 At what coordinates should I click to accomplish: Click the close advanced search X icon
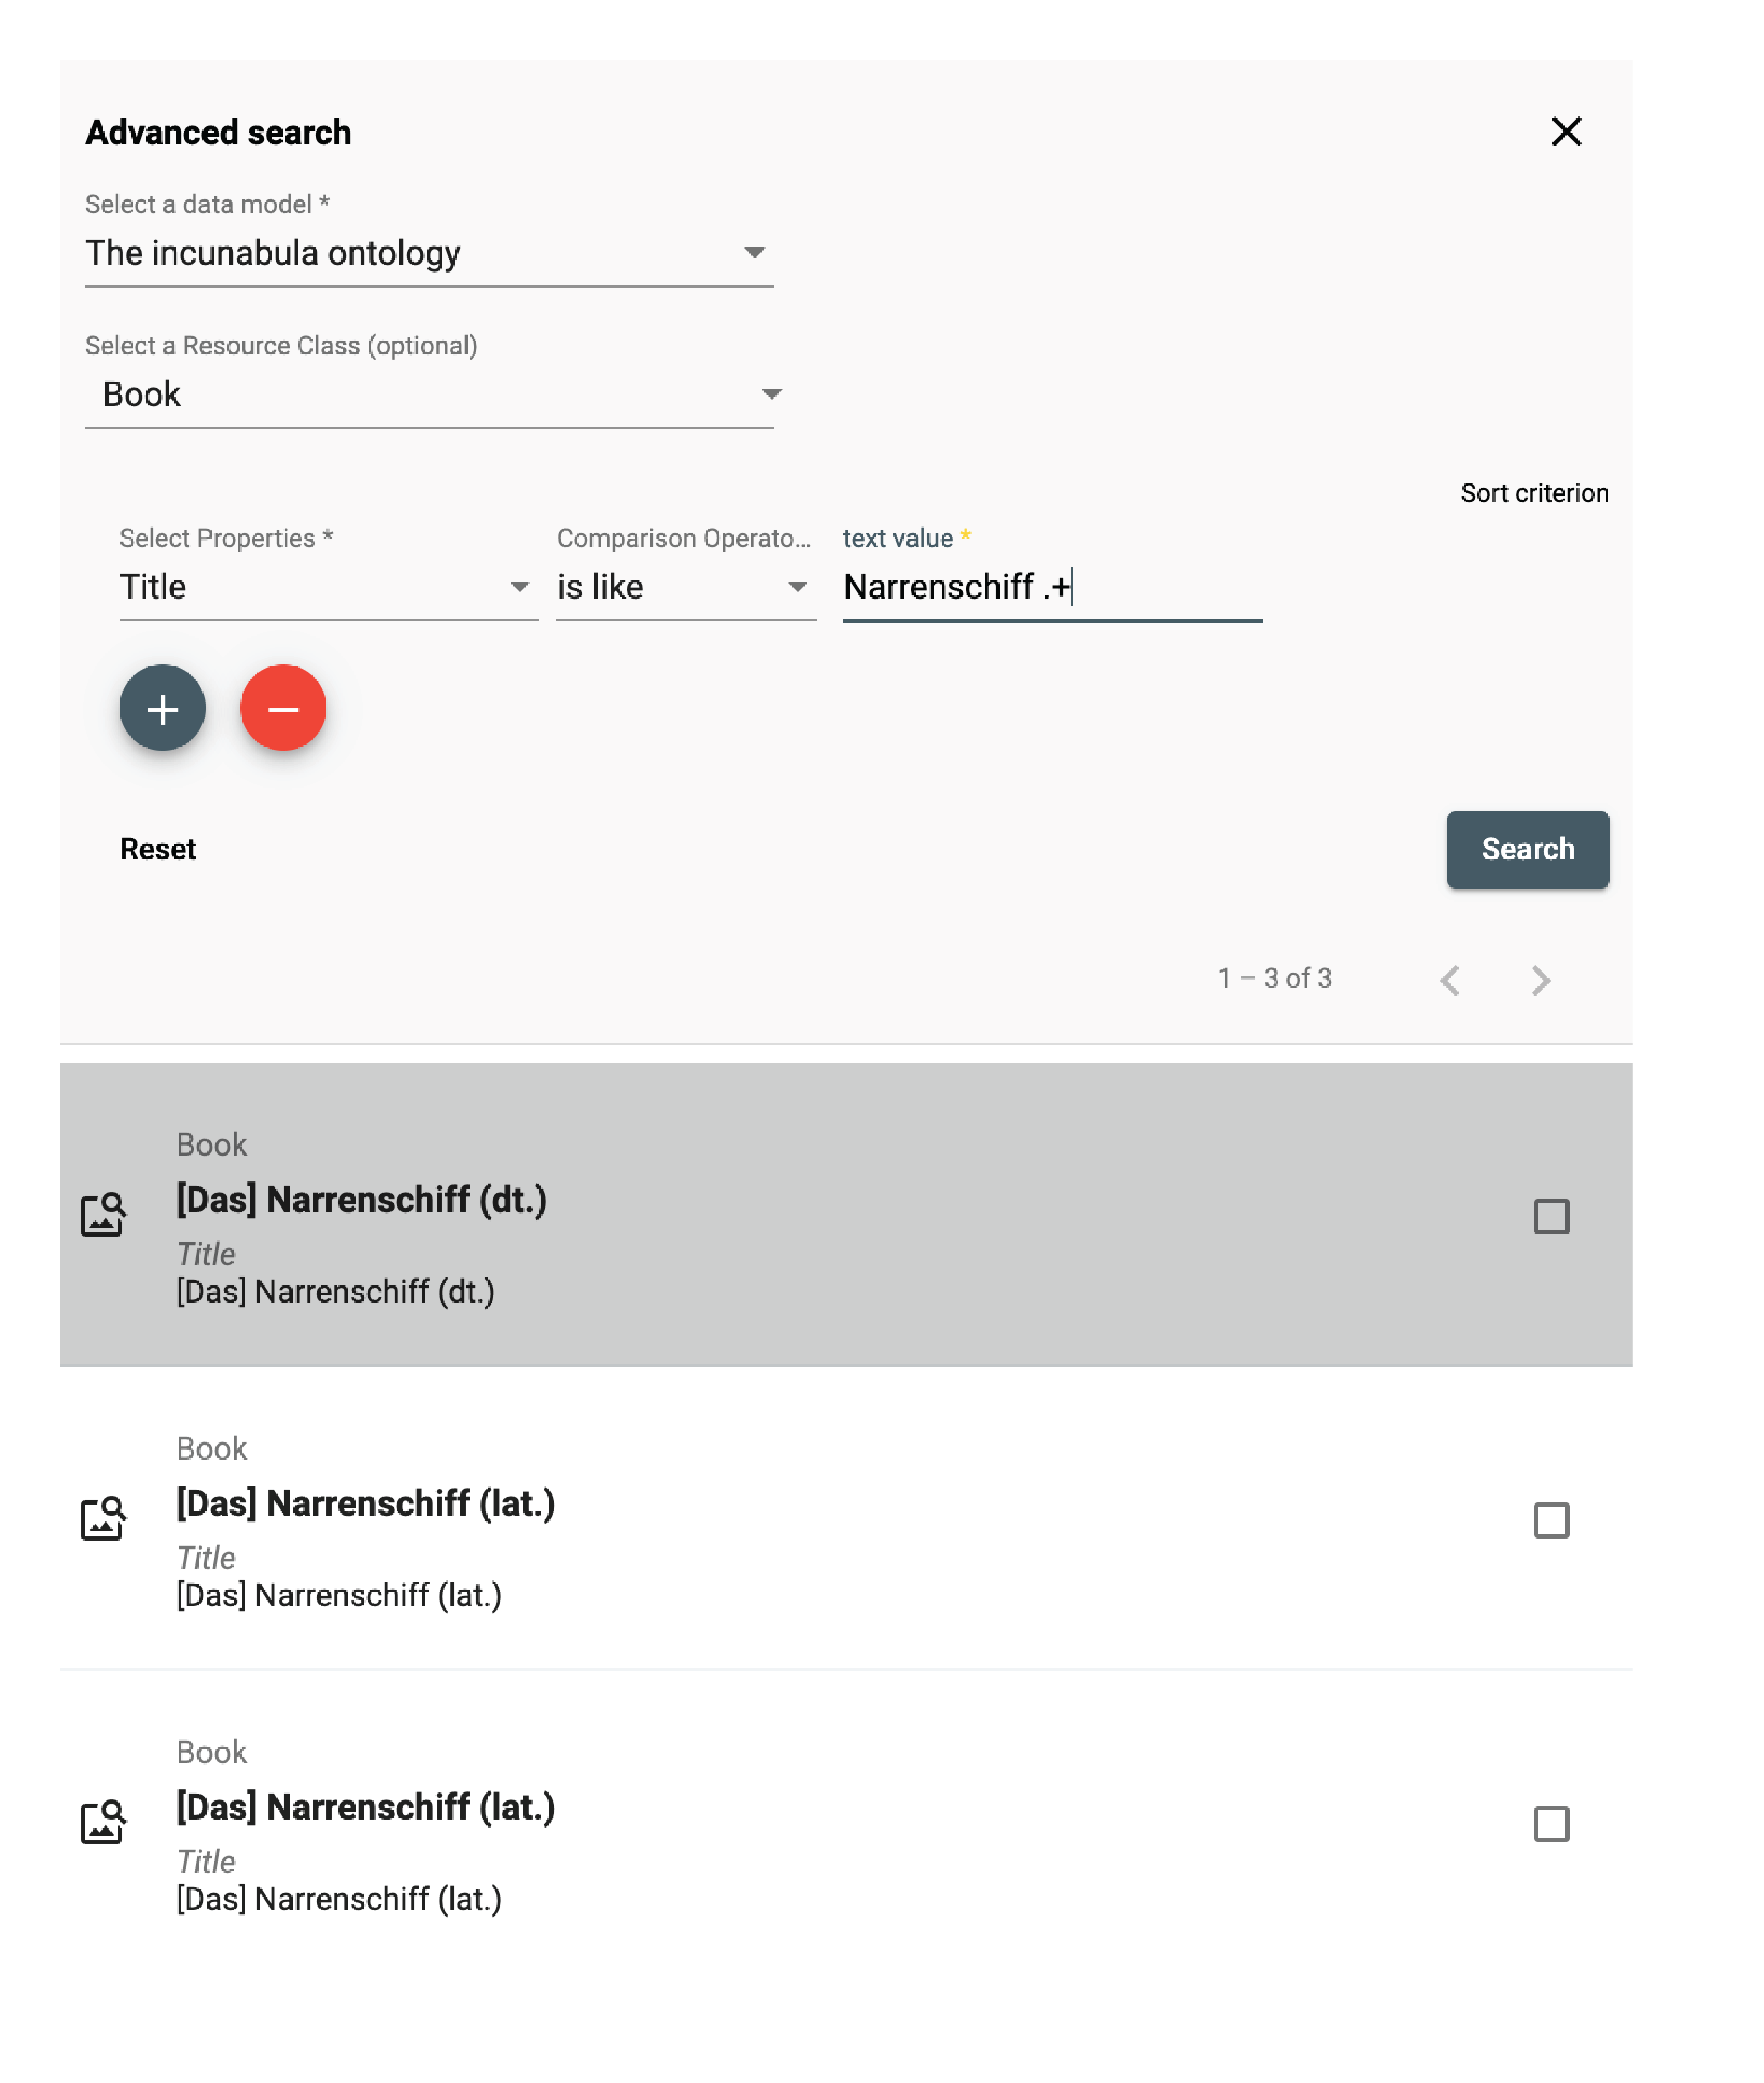click(1566, 131)
